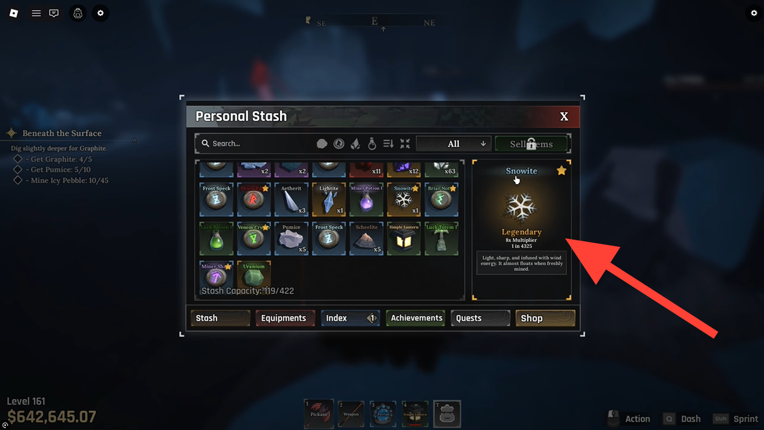
Task: Open the Index tab arrow indicator
Action: click(x=371, y=318)
